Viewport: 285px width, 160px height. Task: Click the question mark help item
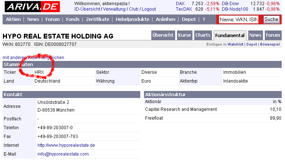(204, 19)
